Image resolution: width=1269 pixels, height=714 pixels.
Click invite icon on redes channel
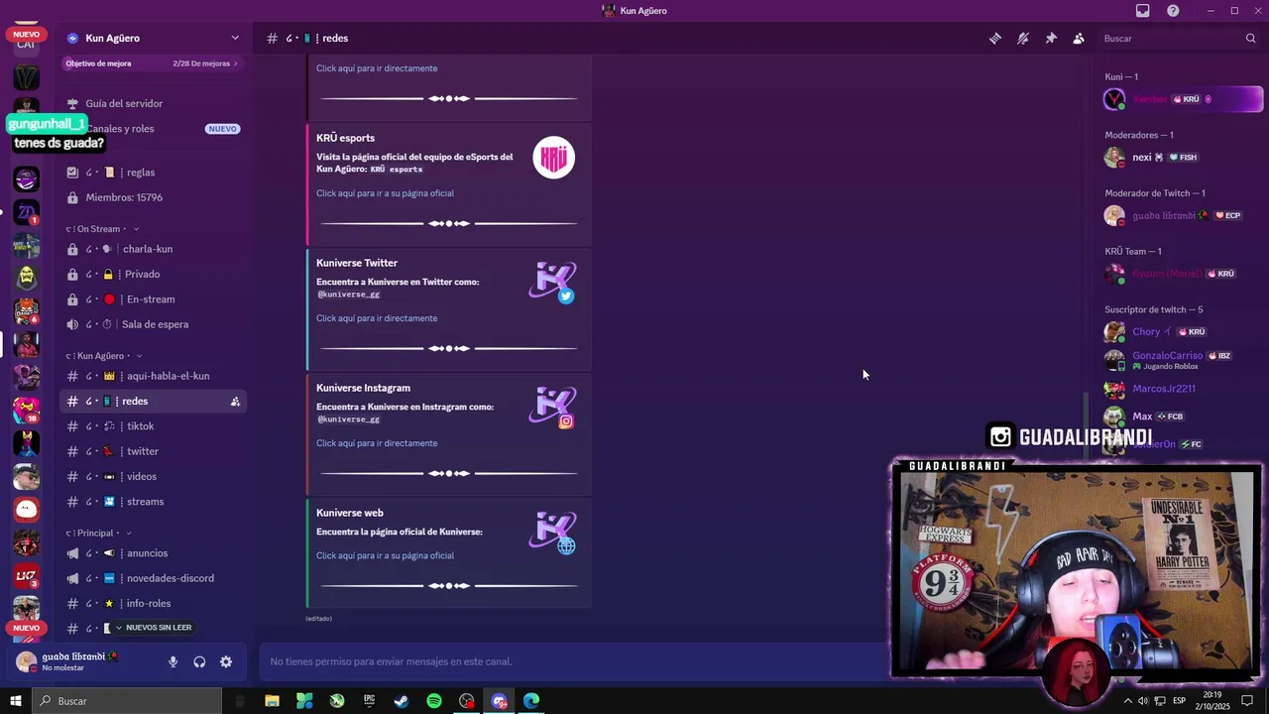click(x=235, y=402)
